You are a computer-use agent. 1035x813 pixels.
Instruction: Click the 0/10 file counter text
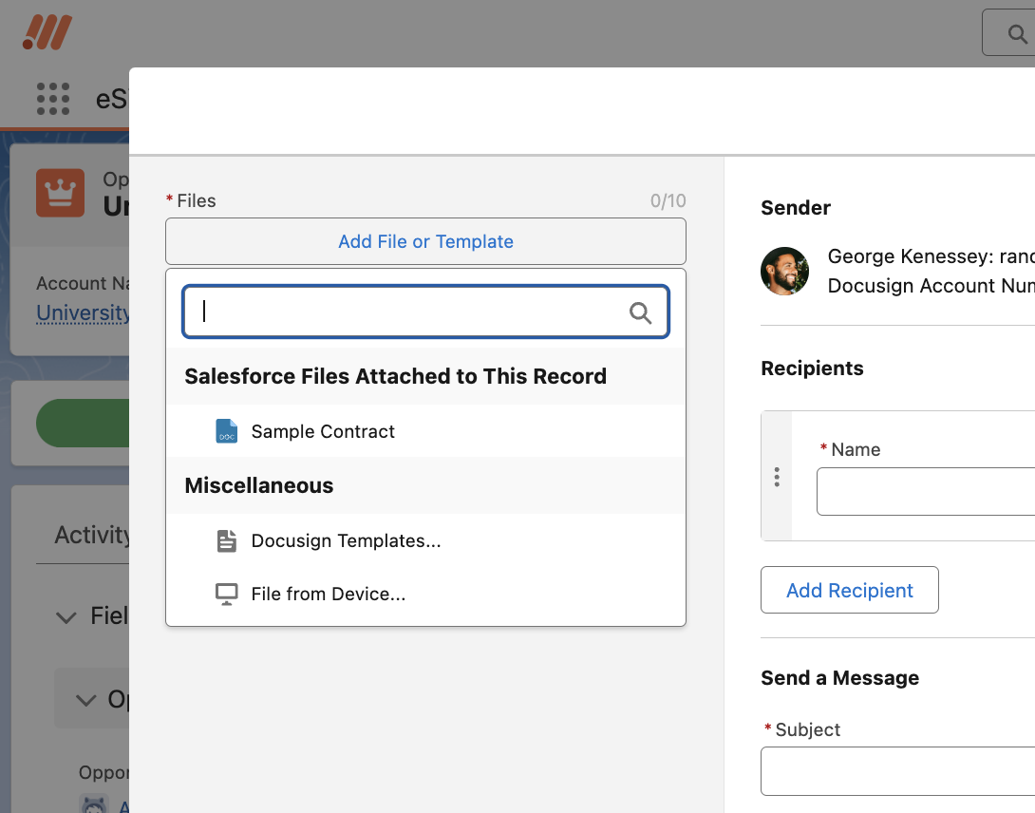668,200
